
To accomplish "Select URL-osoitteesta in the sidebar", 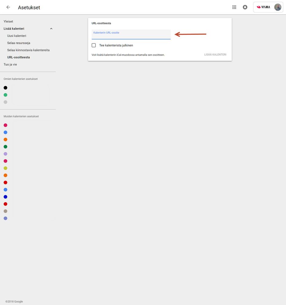I will point(18,57).
